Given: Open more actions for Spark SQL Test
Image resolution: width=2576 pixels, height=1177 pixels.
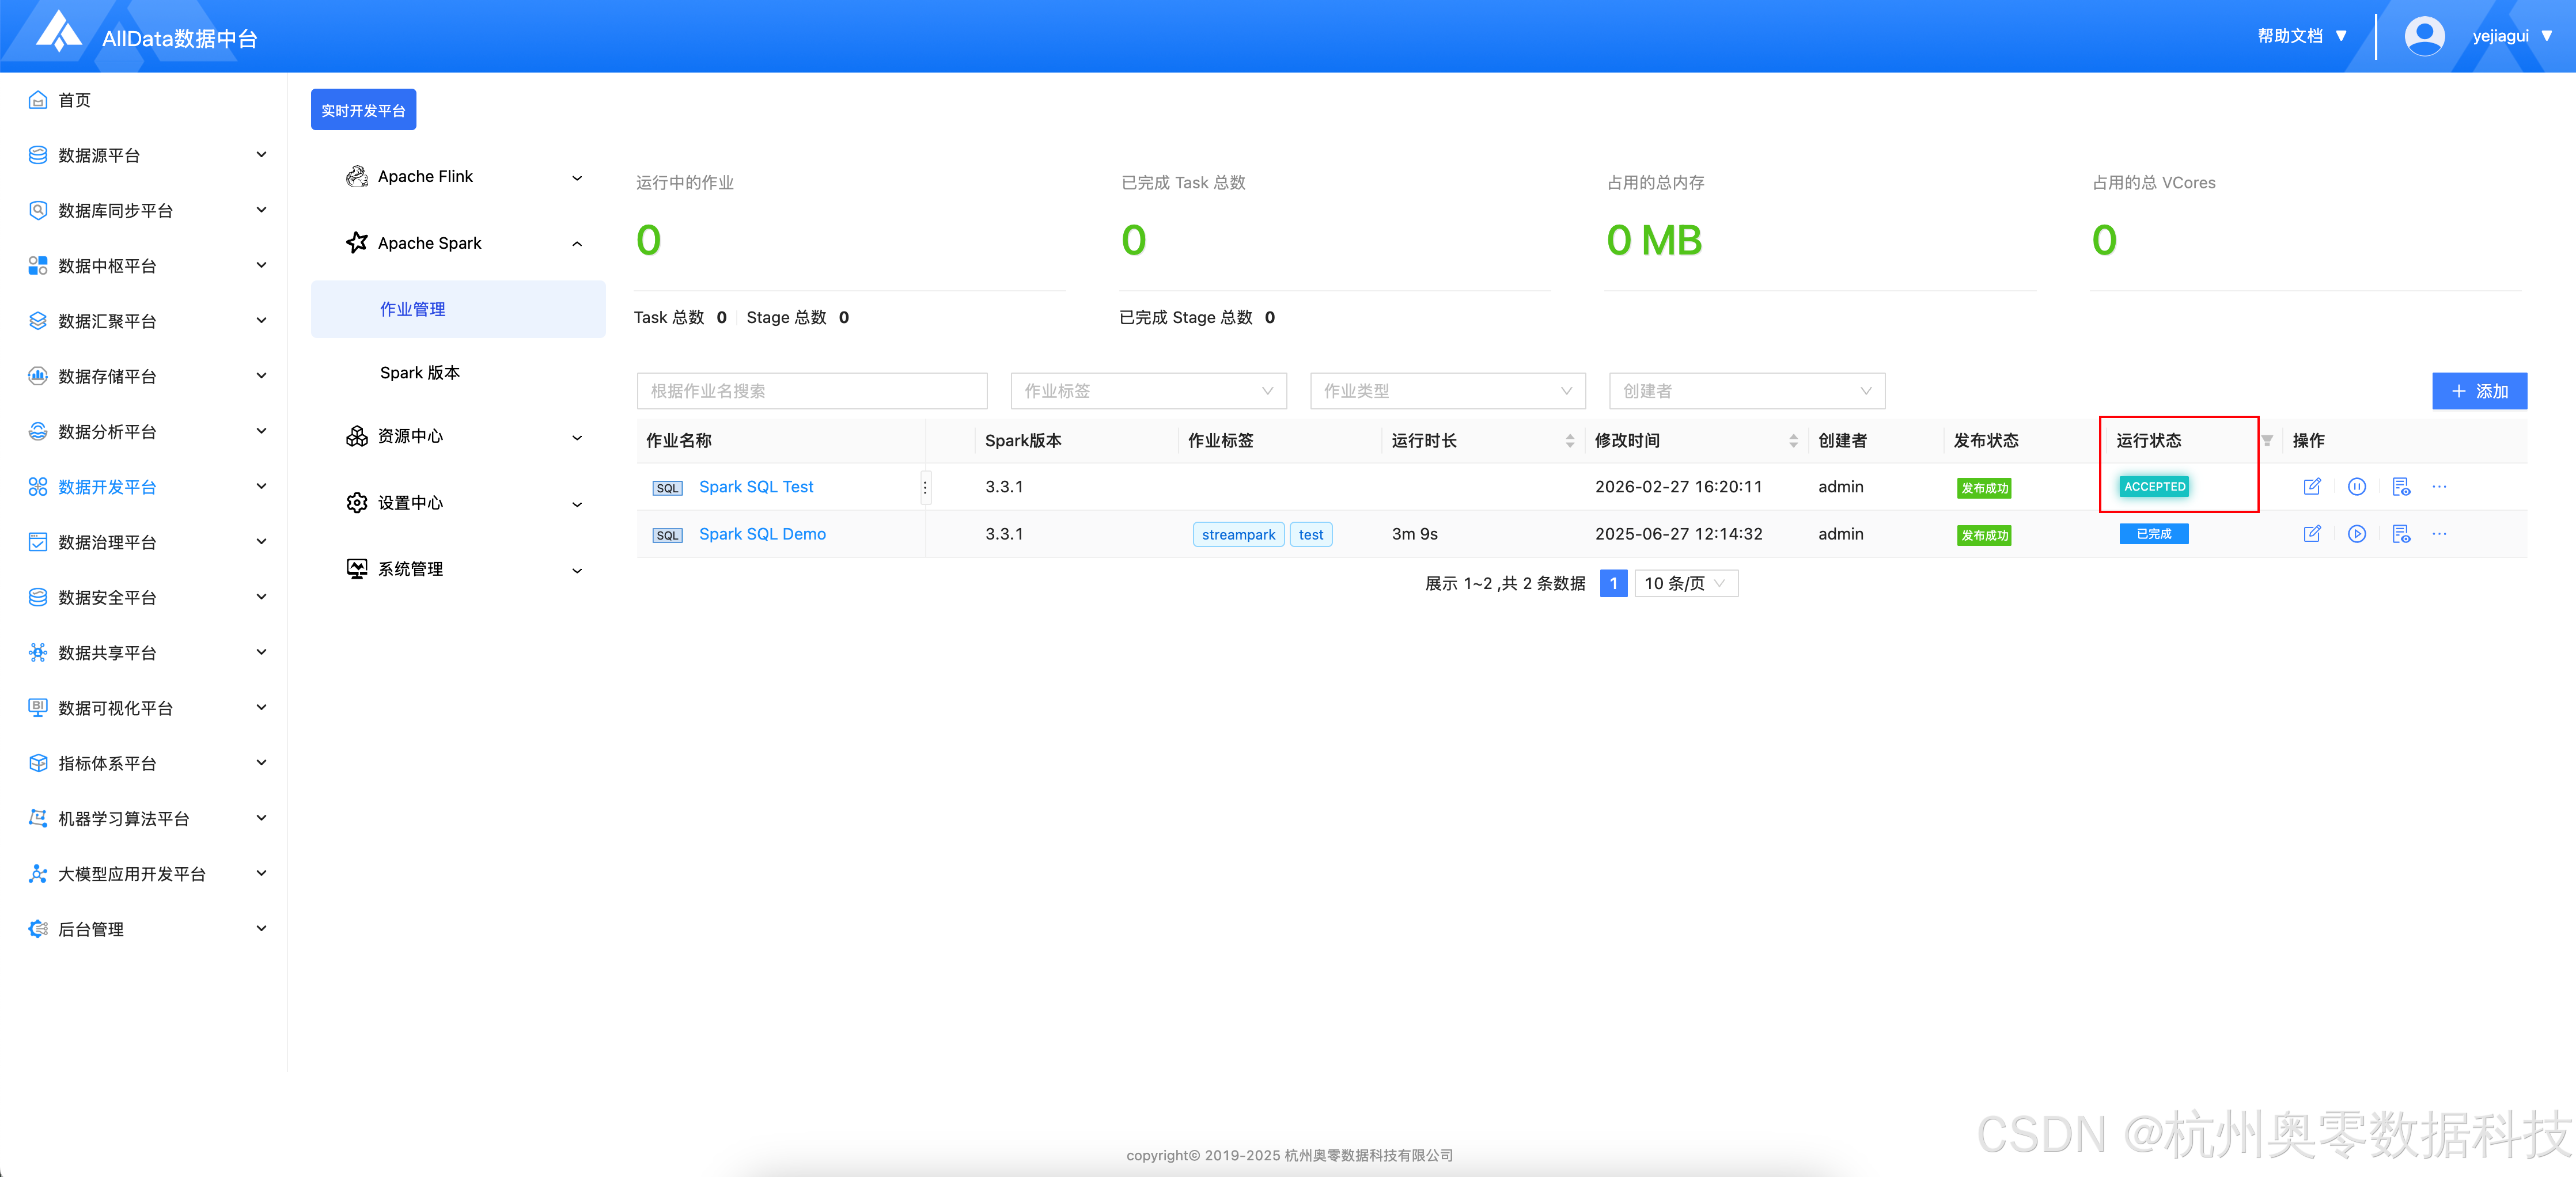Looking at the screenshot, I should click(x=2439, y=487).
